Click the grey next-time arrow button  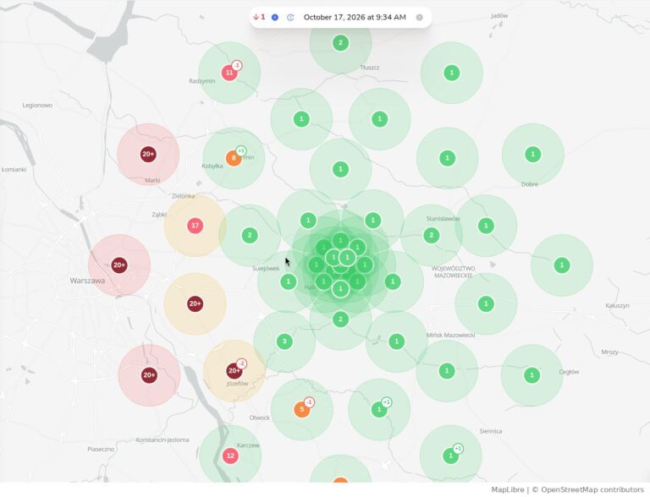(x=420, y=18)
